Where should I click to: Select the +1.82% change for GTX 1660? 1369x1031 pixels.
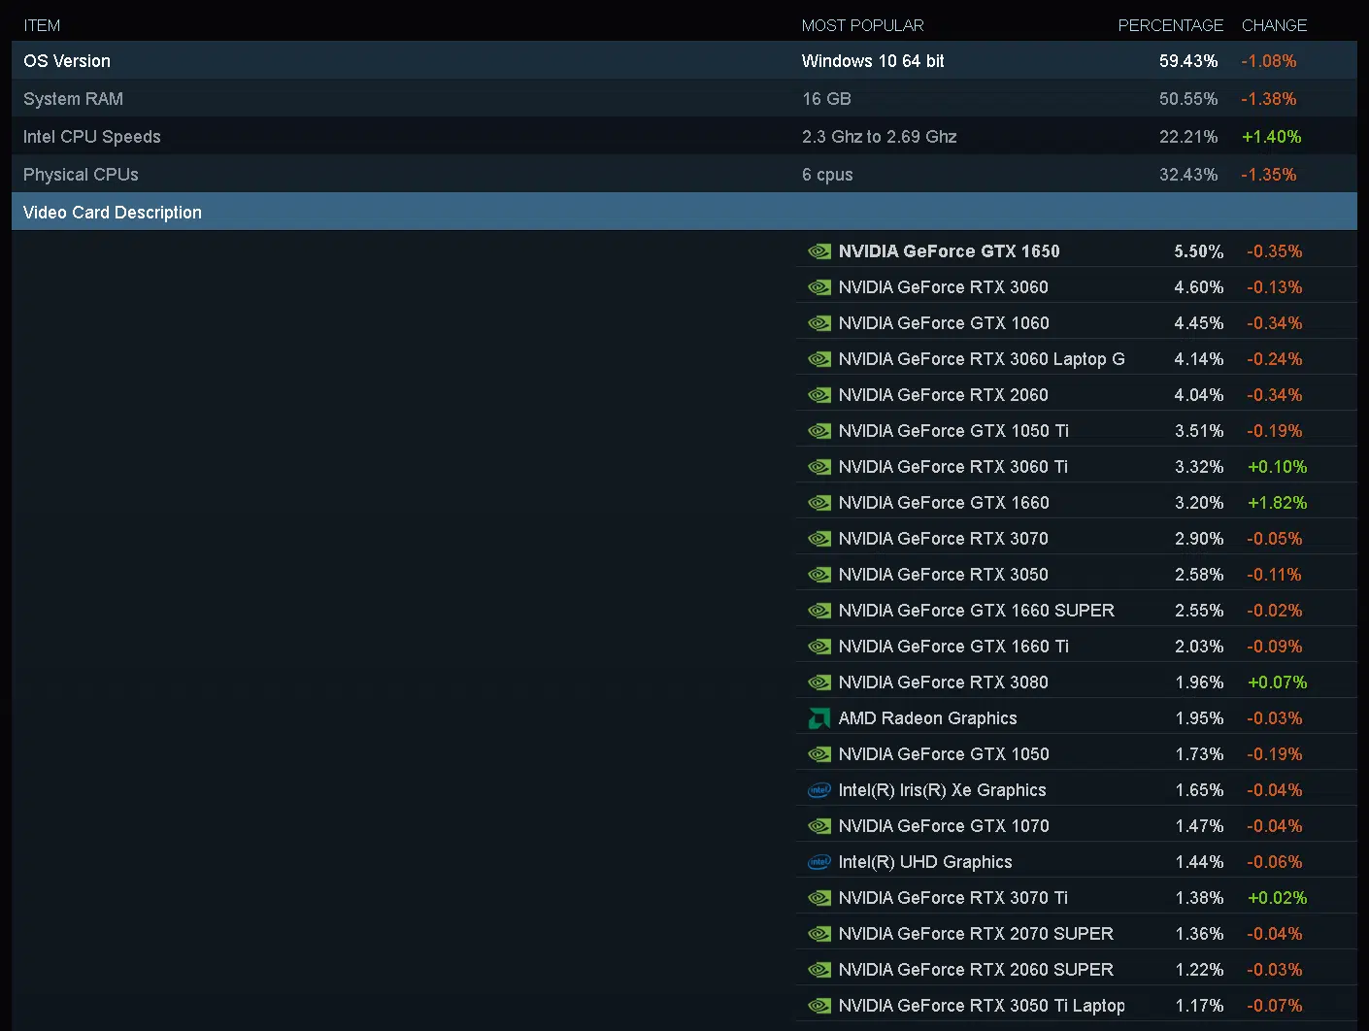(x=1278, y=503)
